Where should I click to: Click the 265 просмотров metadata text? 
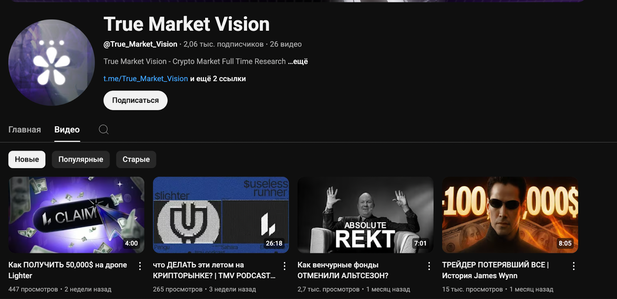tap(178, 289)
